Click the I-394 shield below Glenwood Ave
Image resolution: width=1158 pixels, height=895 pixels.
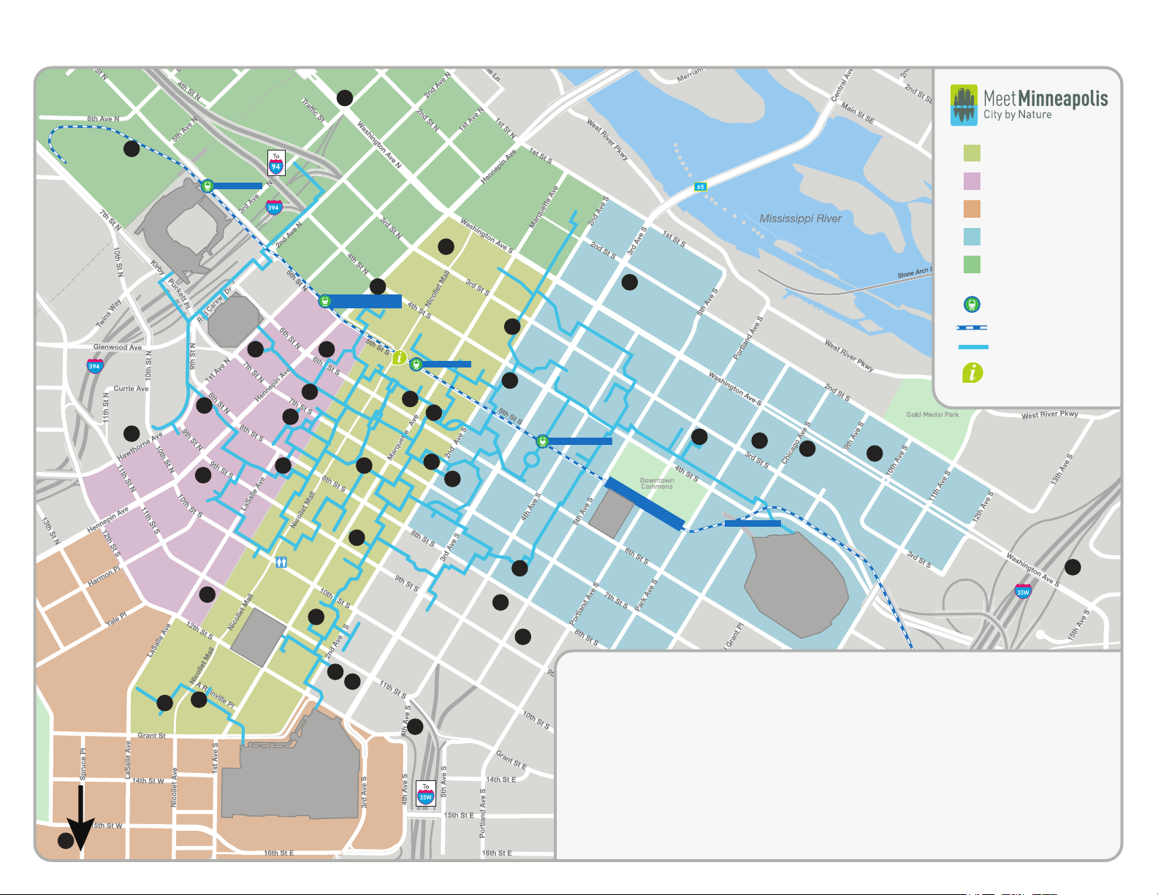click(95, 367)
